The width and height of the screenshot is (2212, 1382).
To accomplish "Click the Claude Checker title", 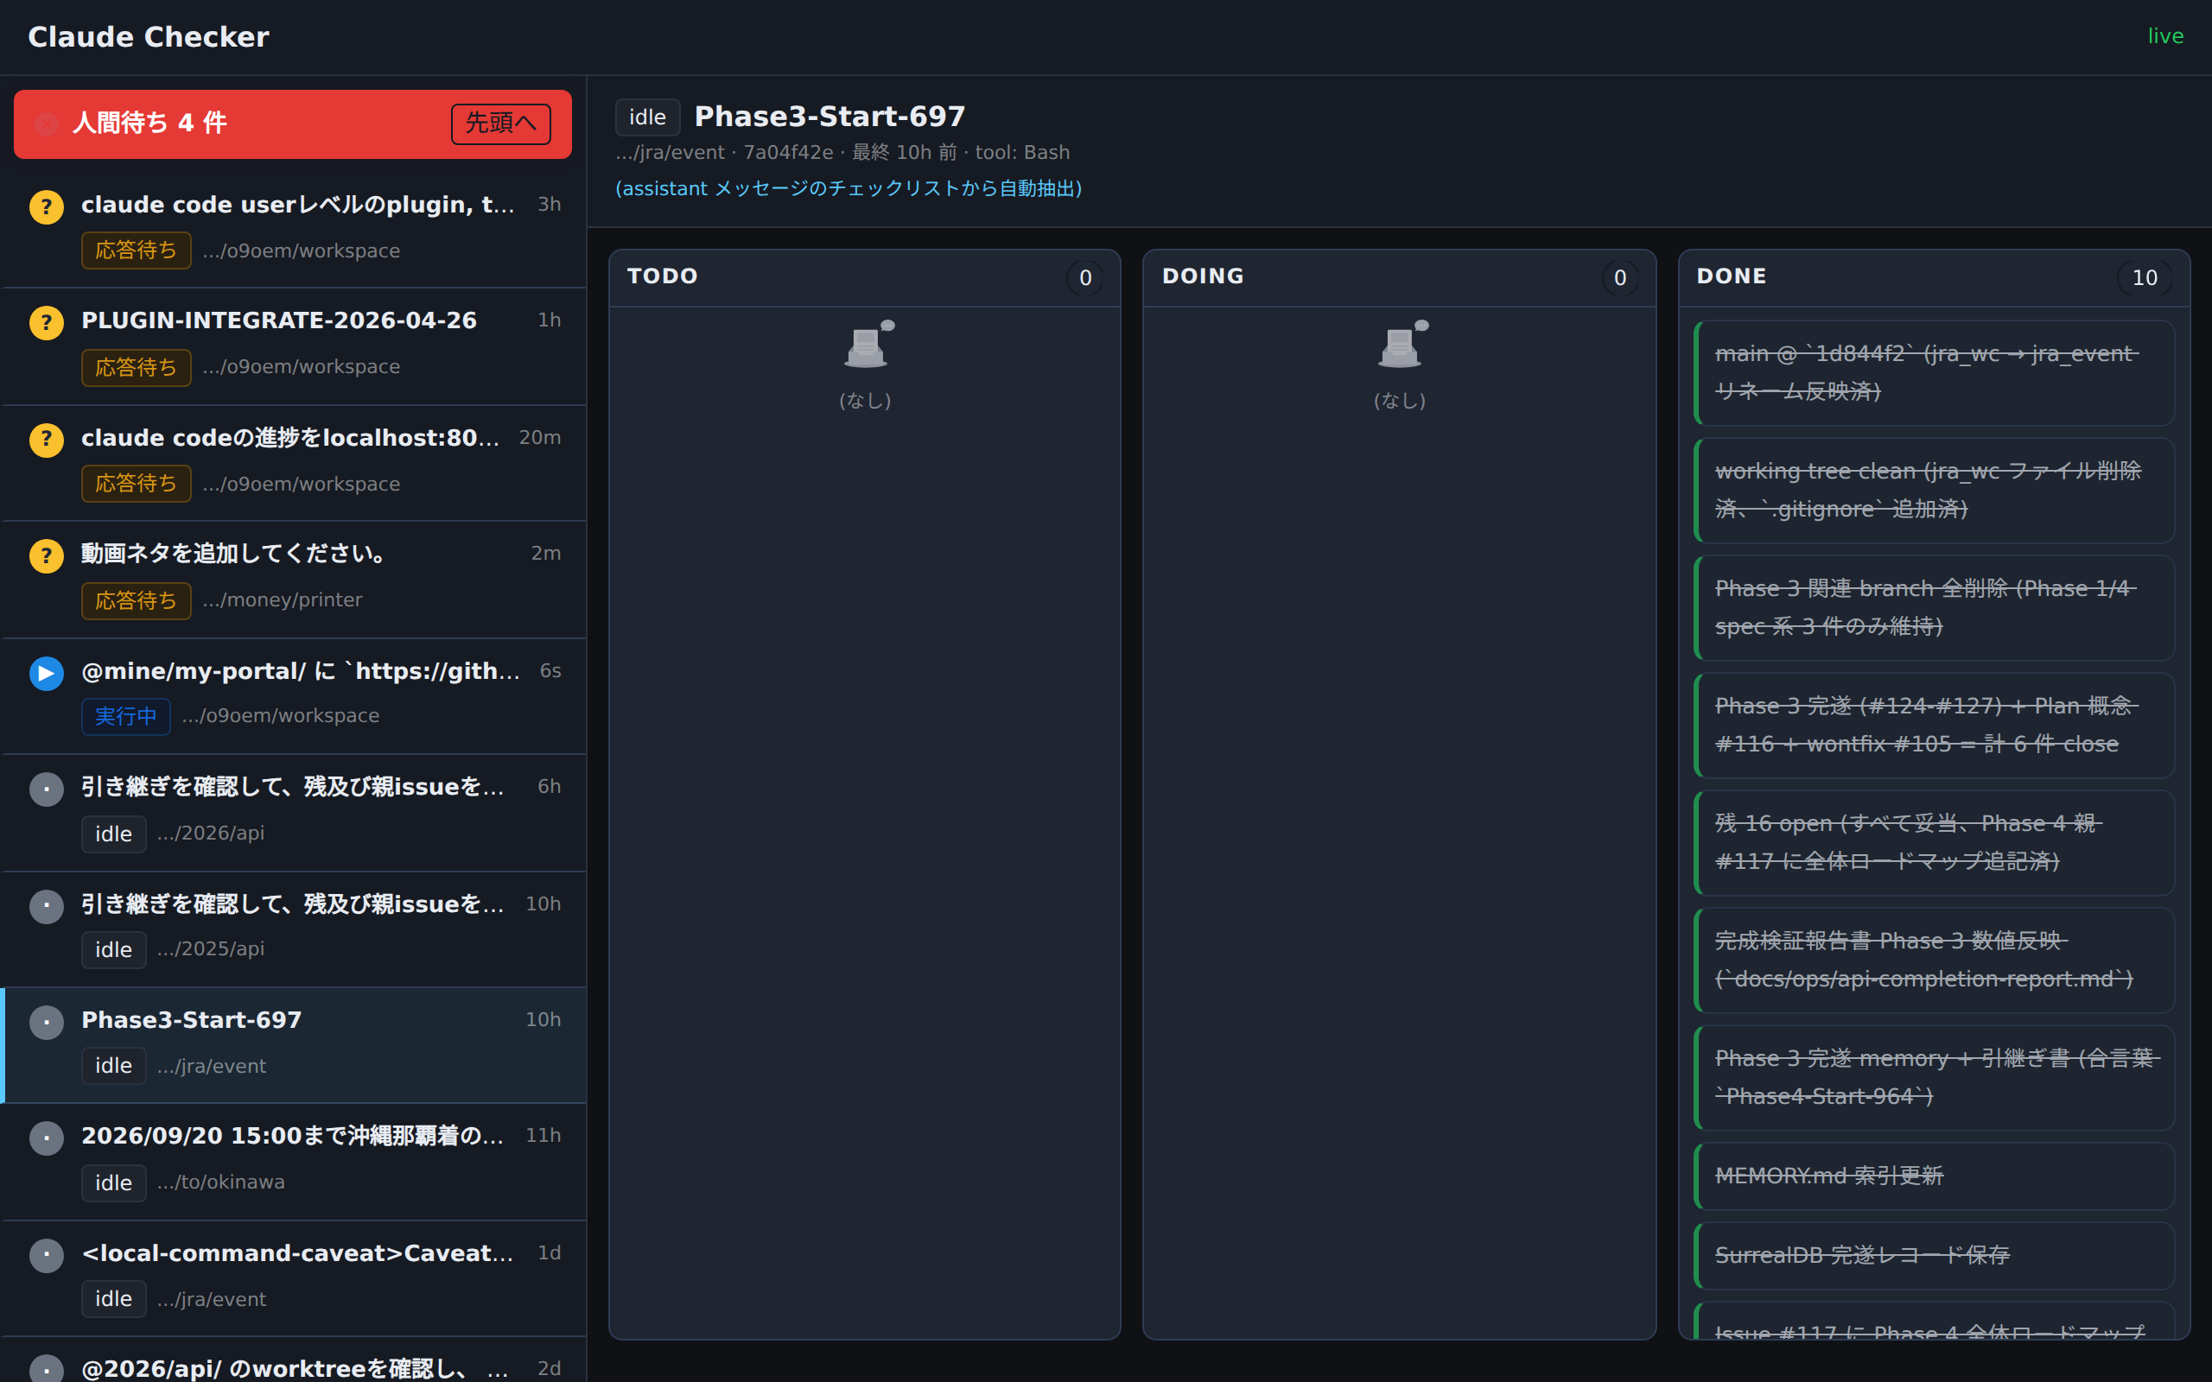I will pyautogui.click(x=149, y=36).
